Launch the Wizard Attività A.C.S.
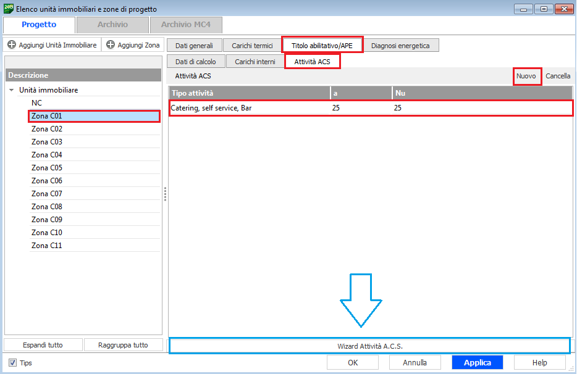The height and width of the screenshot is (374, 577). click(x=369, y=346)
